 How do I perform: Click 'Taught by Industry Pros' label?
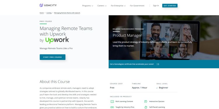tap(125, 107)
